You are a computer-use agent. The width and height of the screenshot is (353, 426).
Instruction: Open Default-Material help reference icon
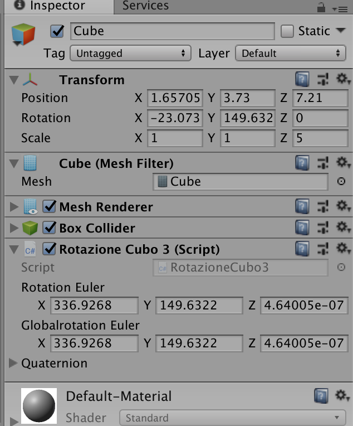(321, 395)
